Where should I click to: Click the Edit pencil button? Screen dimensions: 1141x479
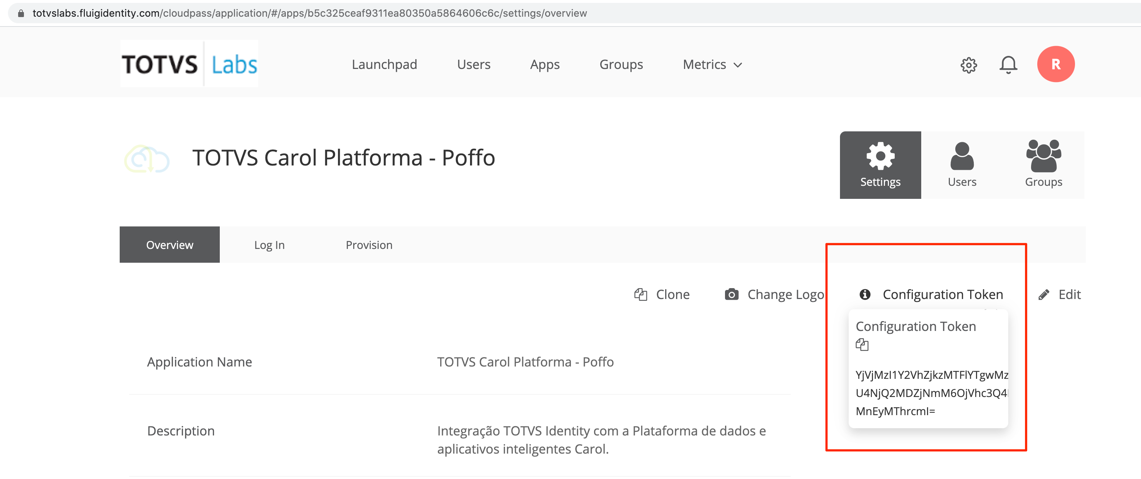pos(1059,294)
